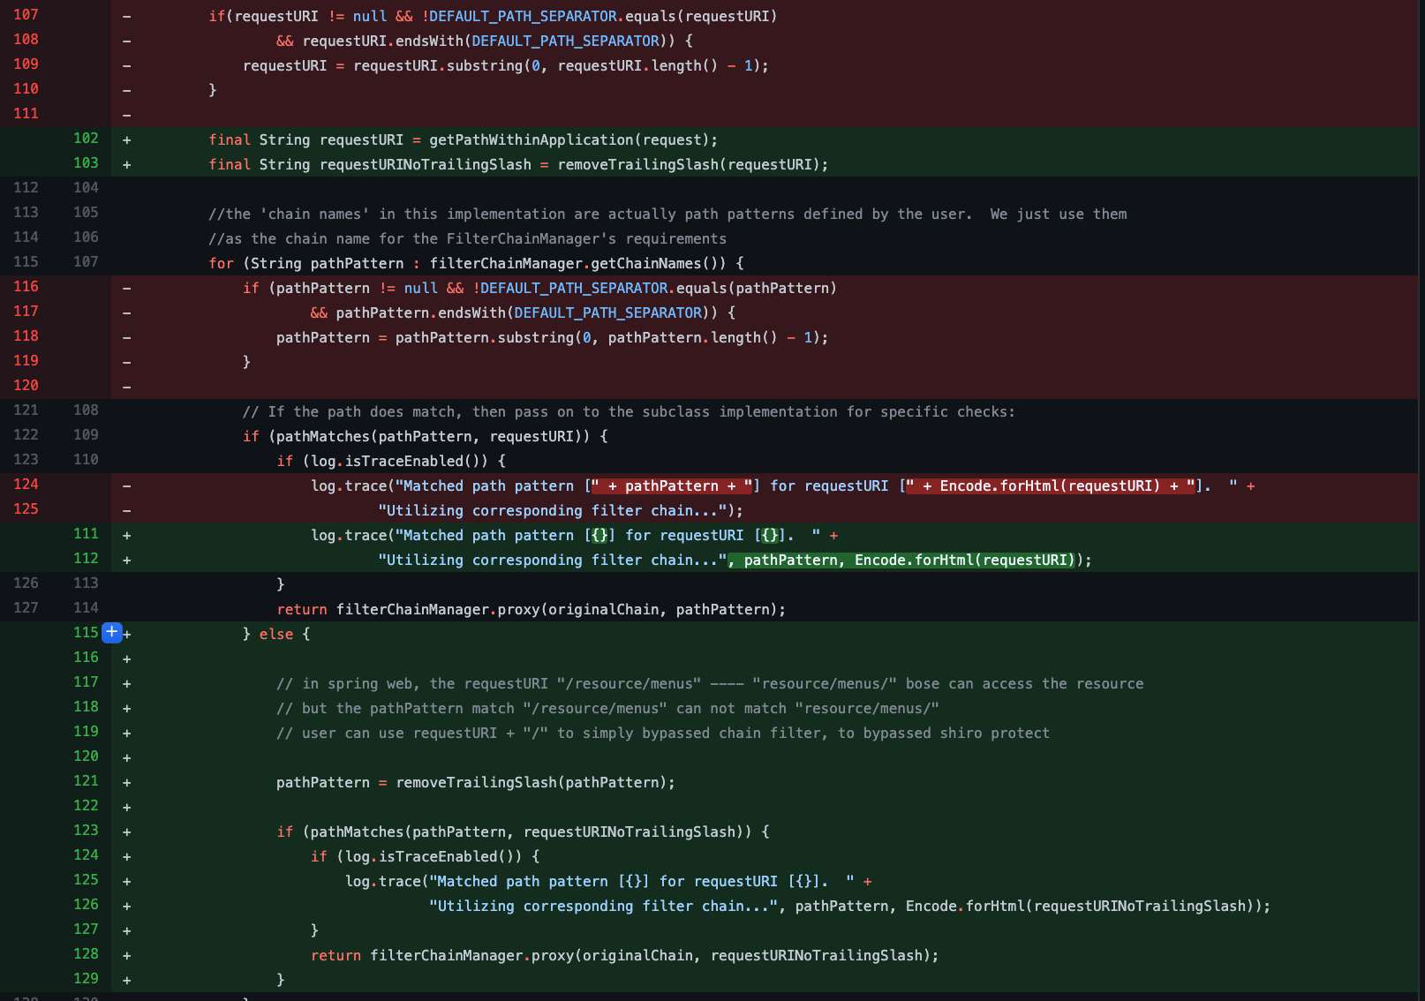Click return statement using requestURINoTrailingSlash on line 128
The height and width of the screenshot is (1001, 1425).
point(623,956)
